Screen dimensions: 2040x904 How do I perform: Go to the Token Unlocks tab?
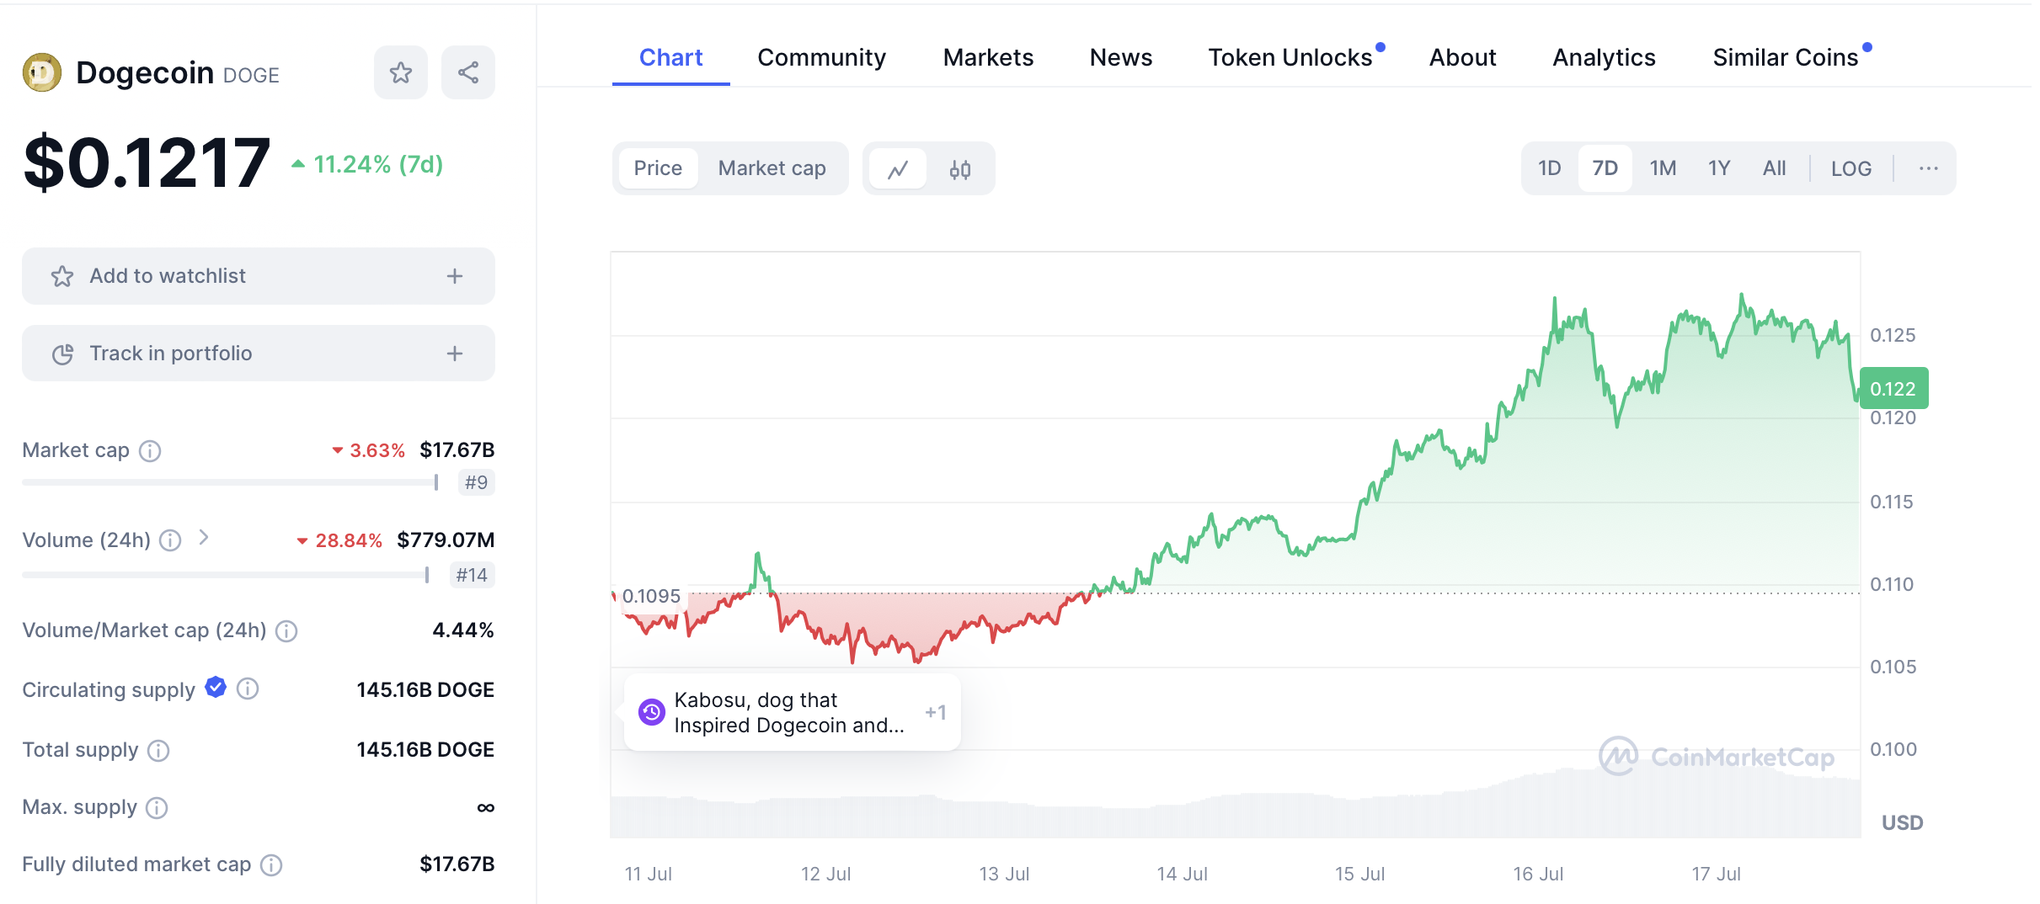pyautogui.click(x=1290, y=57)
